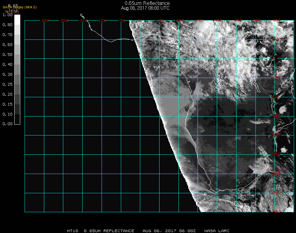Click the 5N latitude label
The image size is (296, 233).
click(277, 39)
